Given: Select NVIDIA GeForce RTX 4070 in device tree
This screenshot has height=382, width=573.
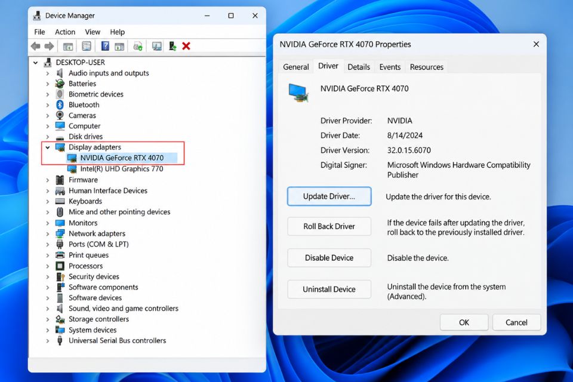Looking at the screenshot, I should (122, 158).
